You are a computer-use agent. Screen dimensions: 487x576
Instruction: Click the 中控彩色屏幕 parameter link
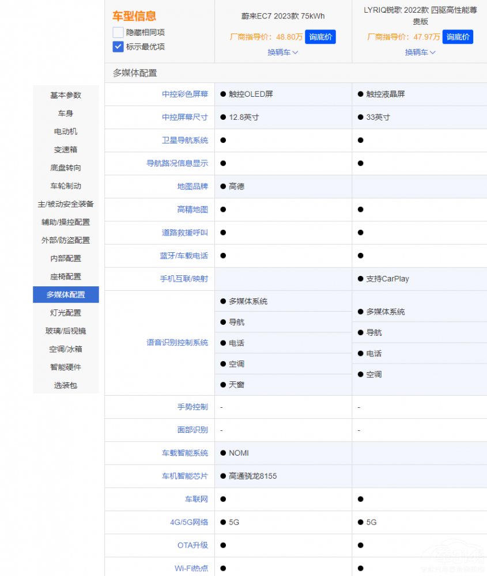pos(184,94)
